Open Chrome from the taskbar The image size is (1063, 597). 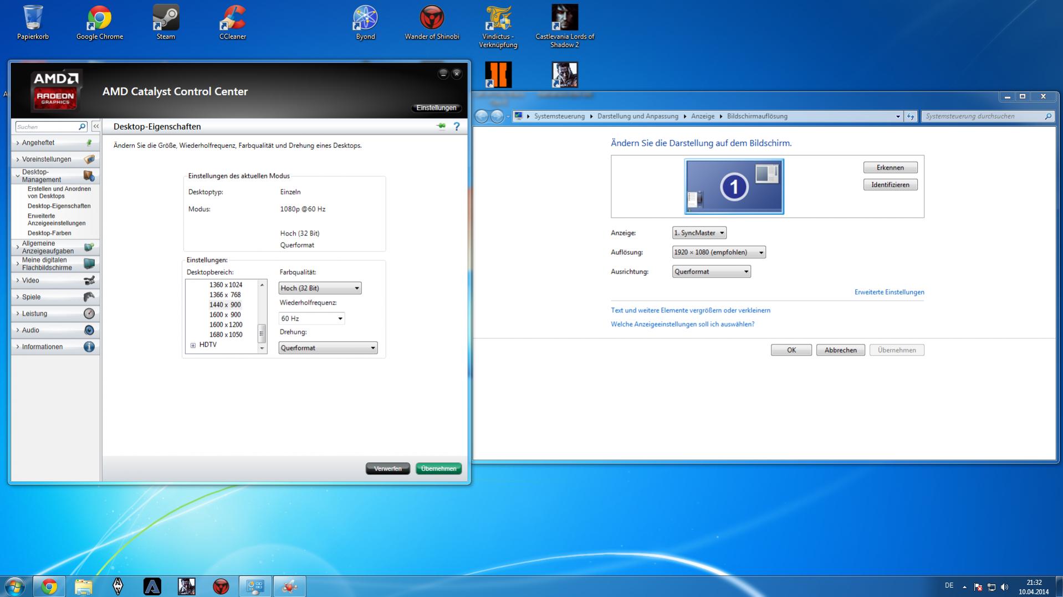click(49, 586)
